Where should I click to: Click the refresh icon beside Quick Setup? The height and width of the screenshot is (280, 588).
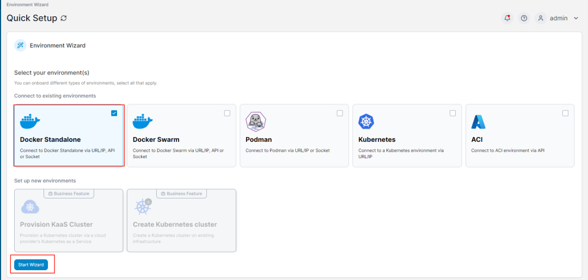coord(64,18)
